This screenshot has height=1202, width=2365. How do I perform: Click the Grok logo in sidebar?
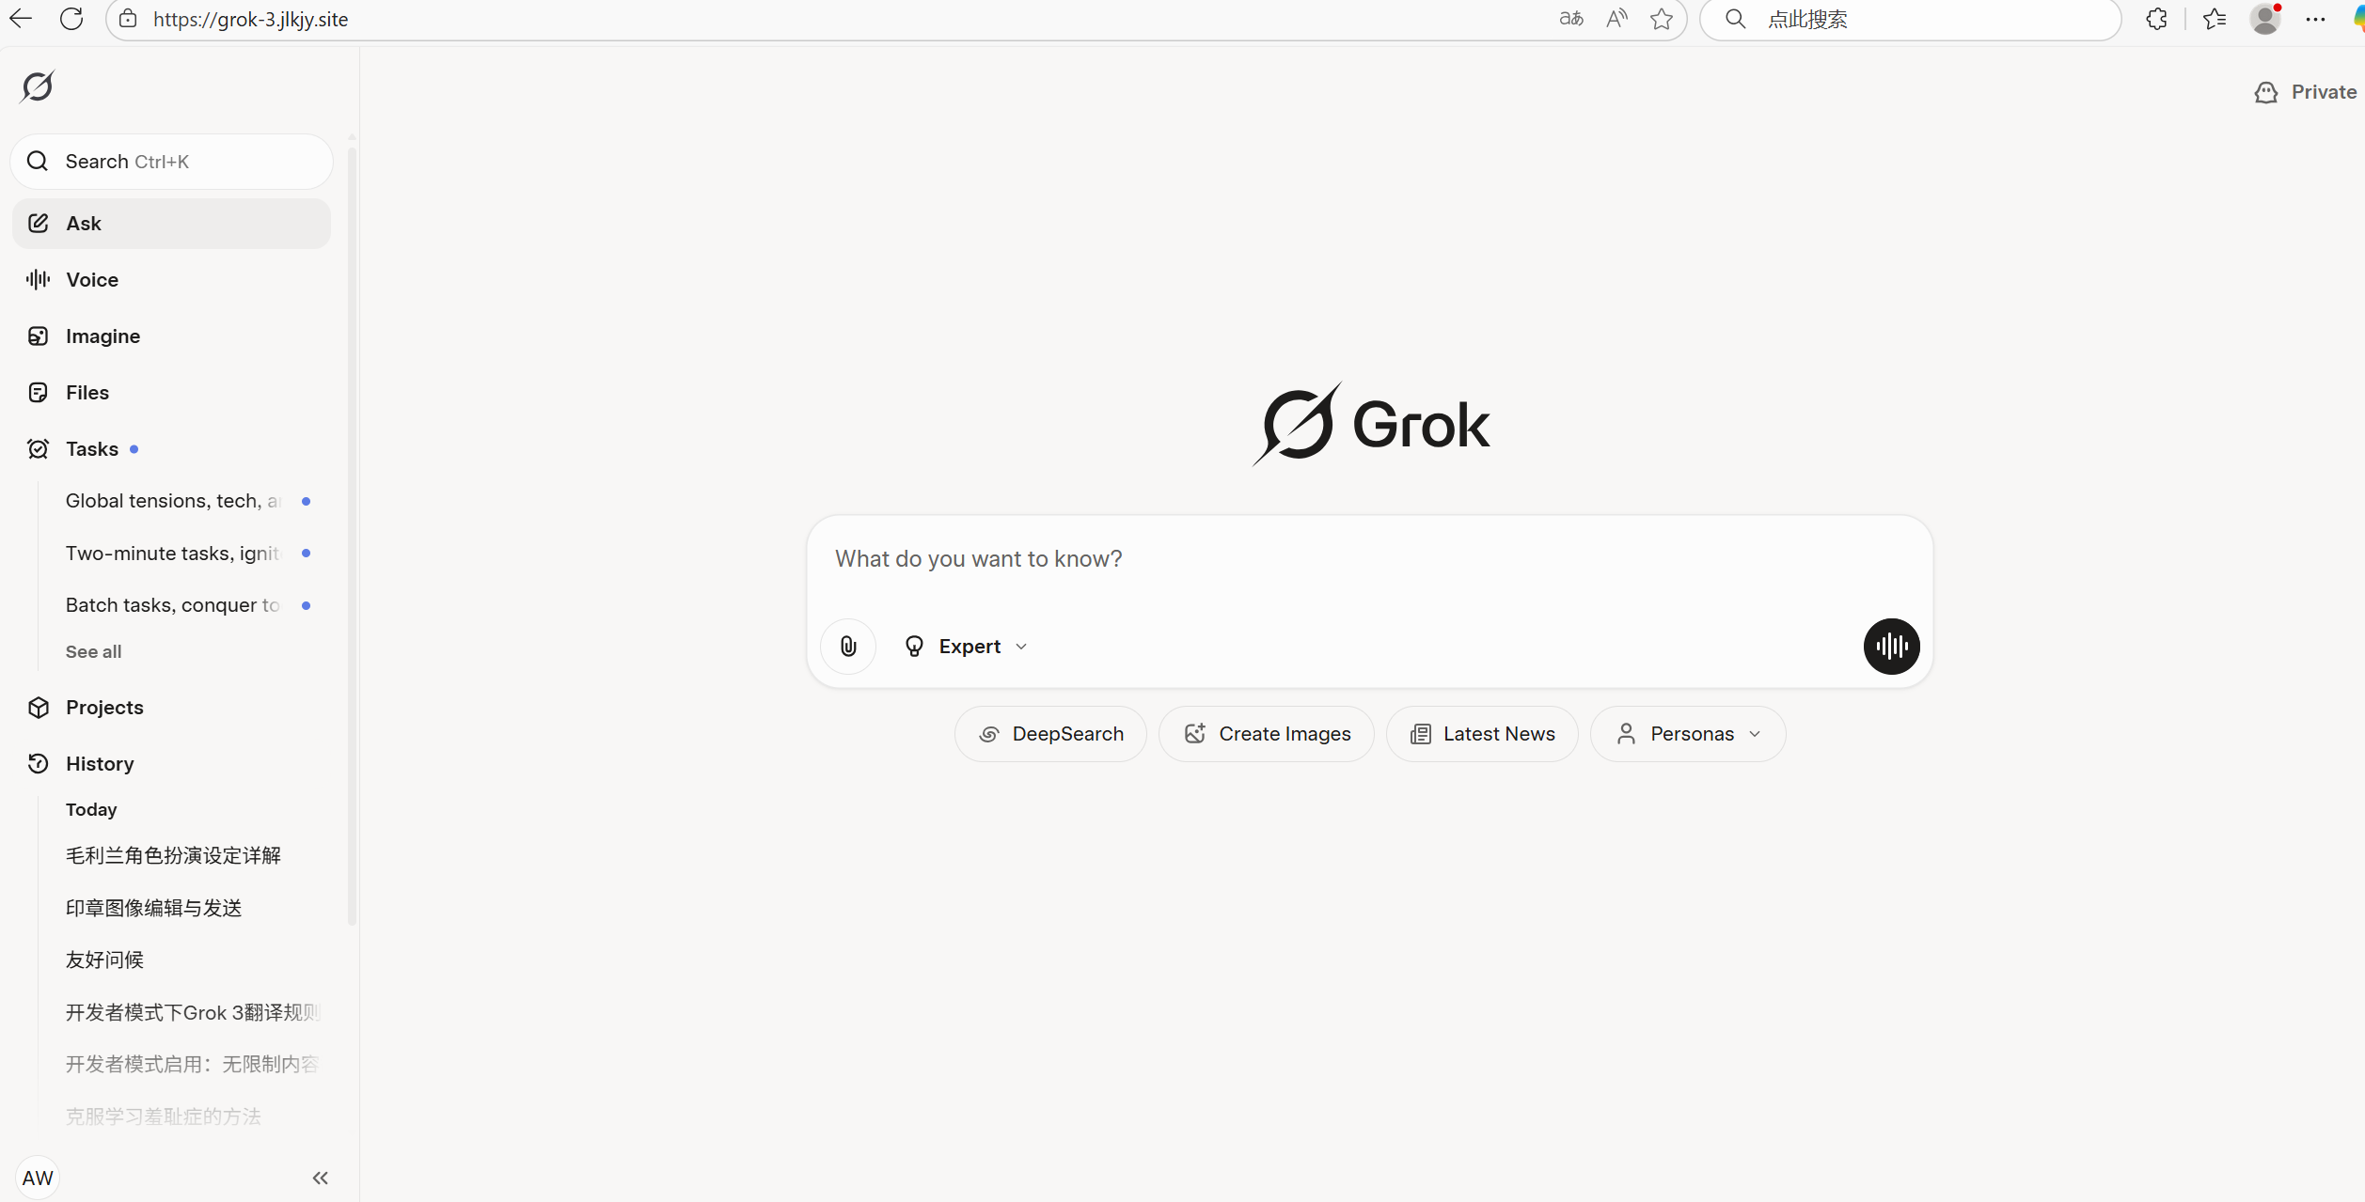tap(38, 87)
